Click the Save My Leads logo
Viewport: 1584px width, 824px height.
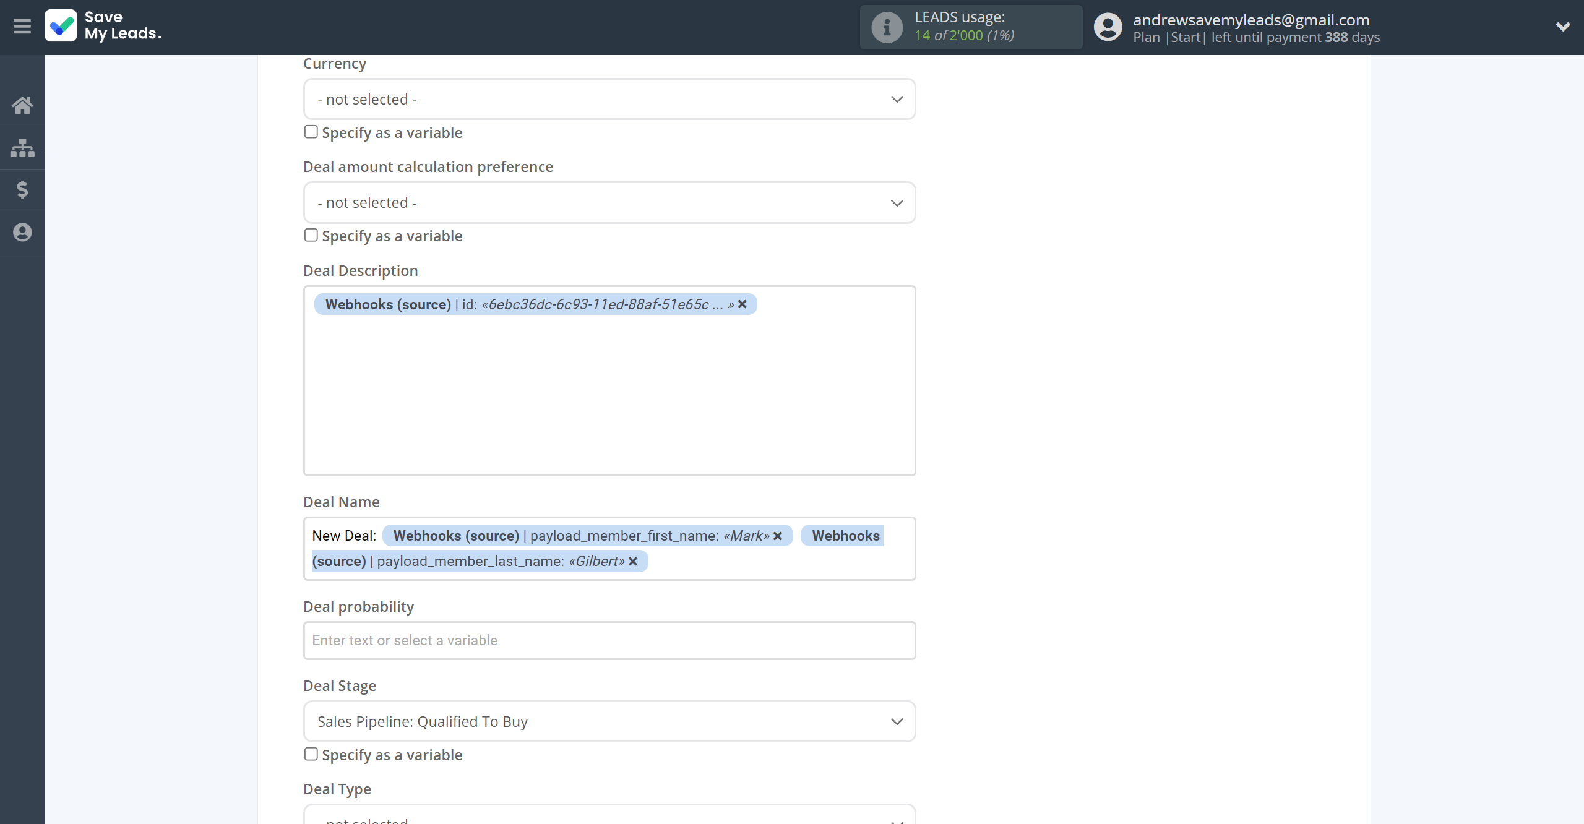click(x=103, y=25)
